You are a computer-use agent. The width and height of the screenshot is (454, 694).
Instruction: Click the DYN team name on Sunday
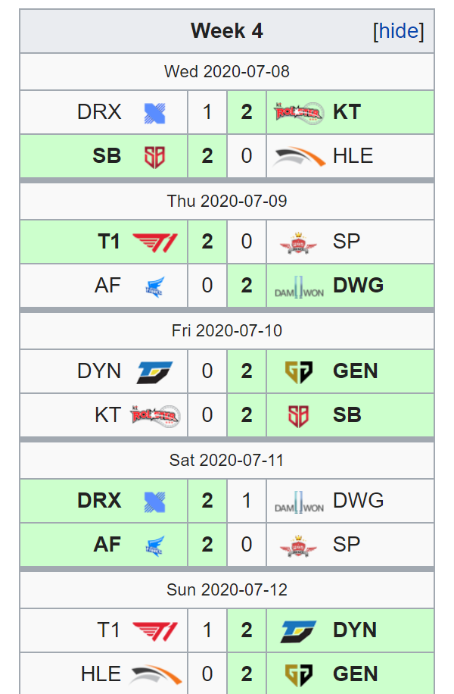355,630
